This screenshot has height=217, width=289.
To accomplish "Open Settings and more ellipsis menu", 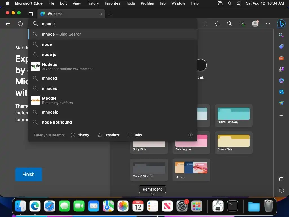I will tap(268, 24).
